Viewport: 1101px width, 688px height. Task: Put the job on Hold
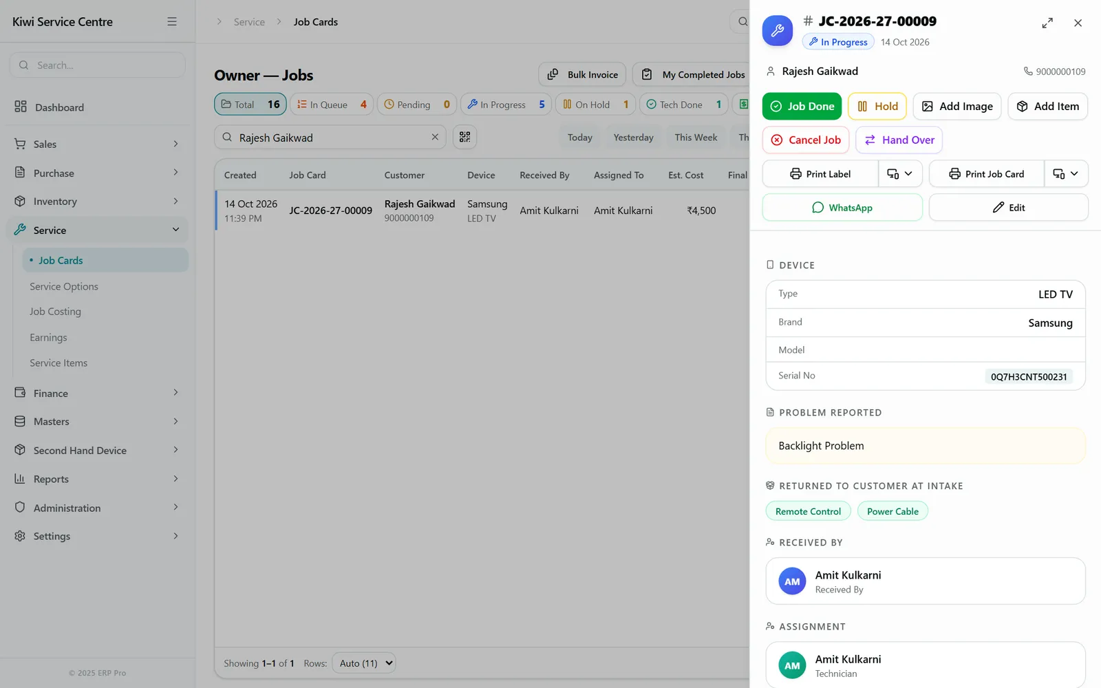(x=877, y=106)
